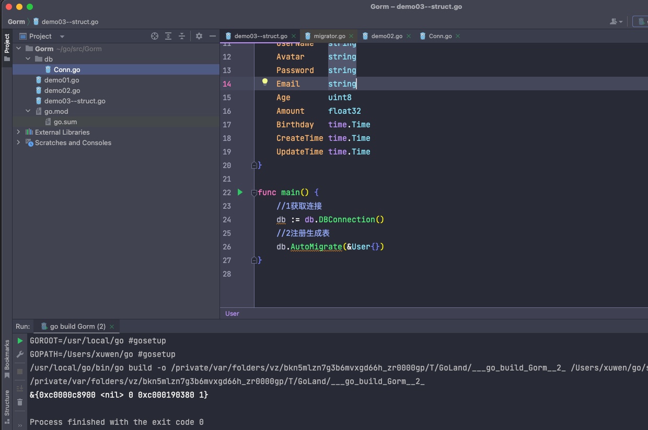The height and width of the screenshot is (430, 648).
Task: Close the migrator.go editor tab
Action: pos(351,36)
